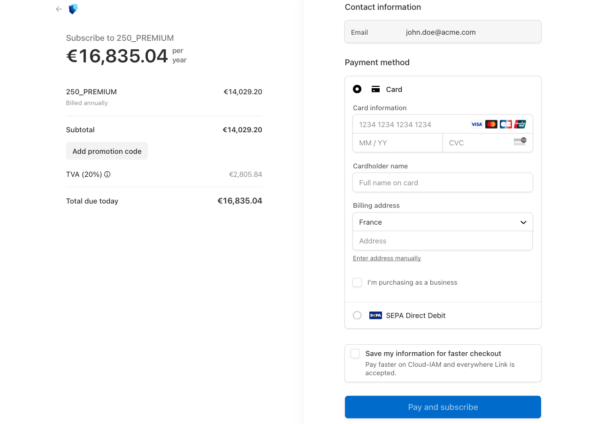Click the Cloud-IAM shield logo
The height and width of the screenshot is (424, 596).
pos(73,9)
